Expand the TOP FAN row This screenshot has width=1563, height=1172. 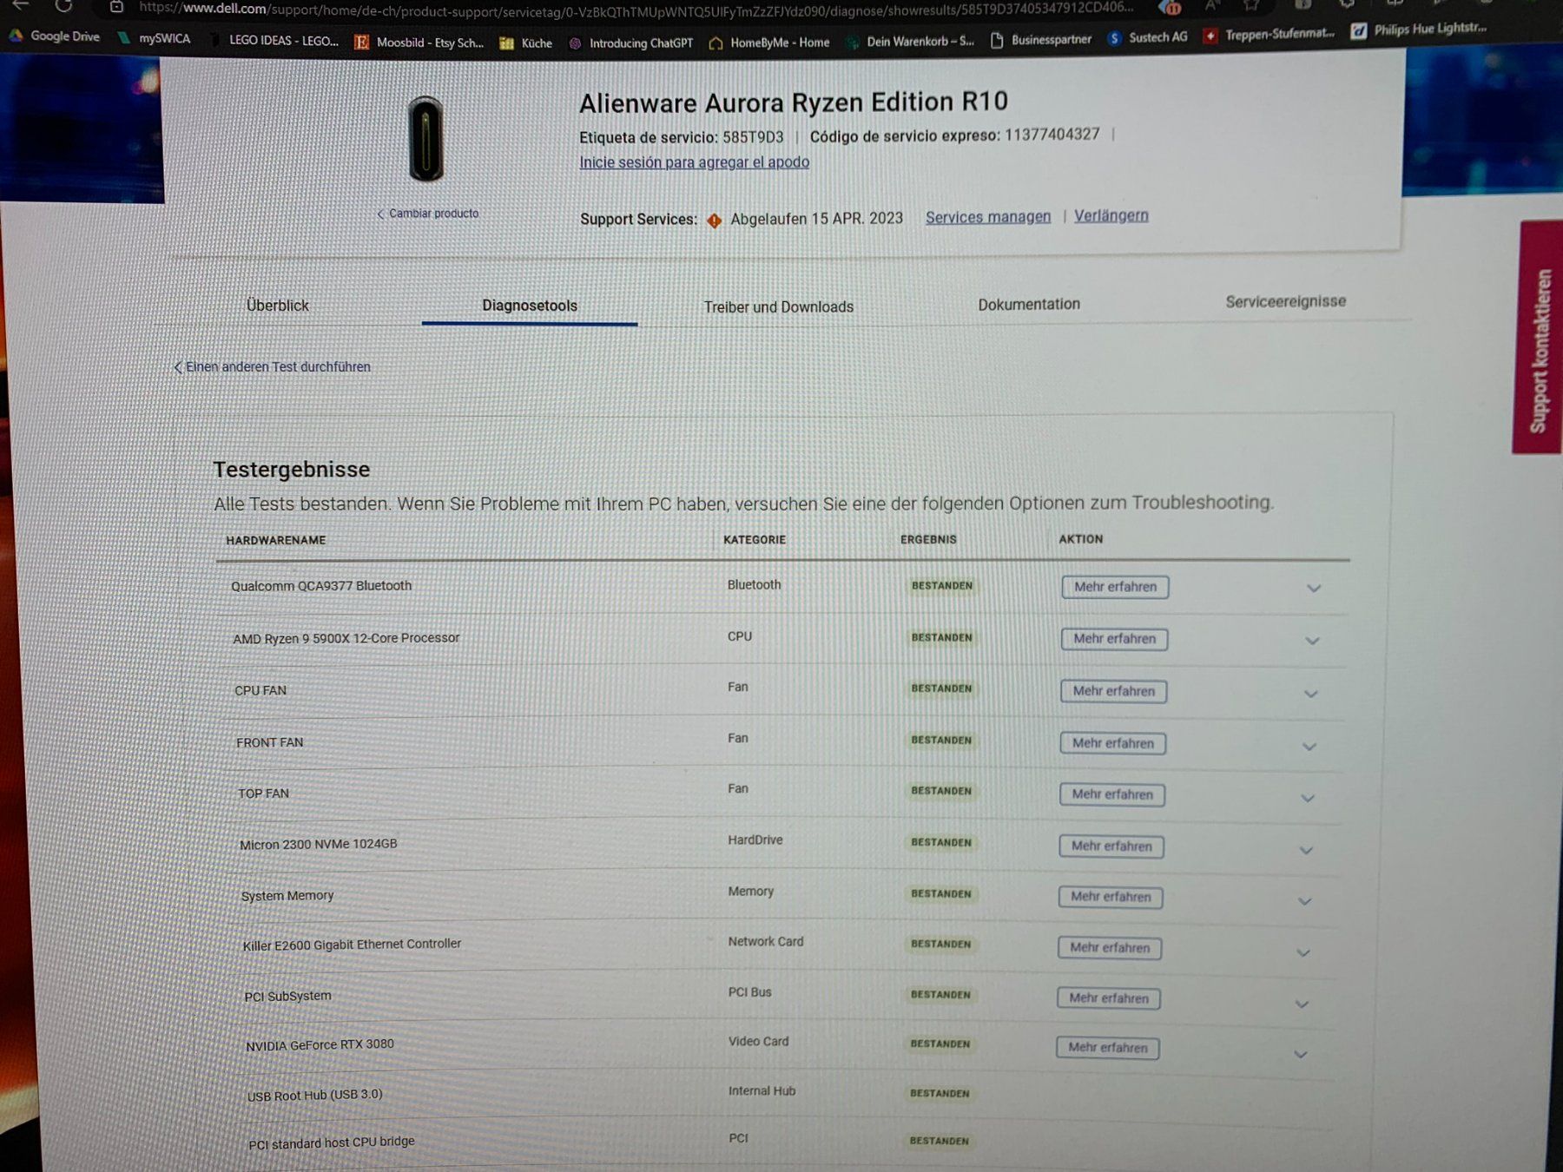pos(1308,799)
